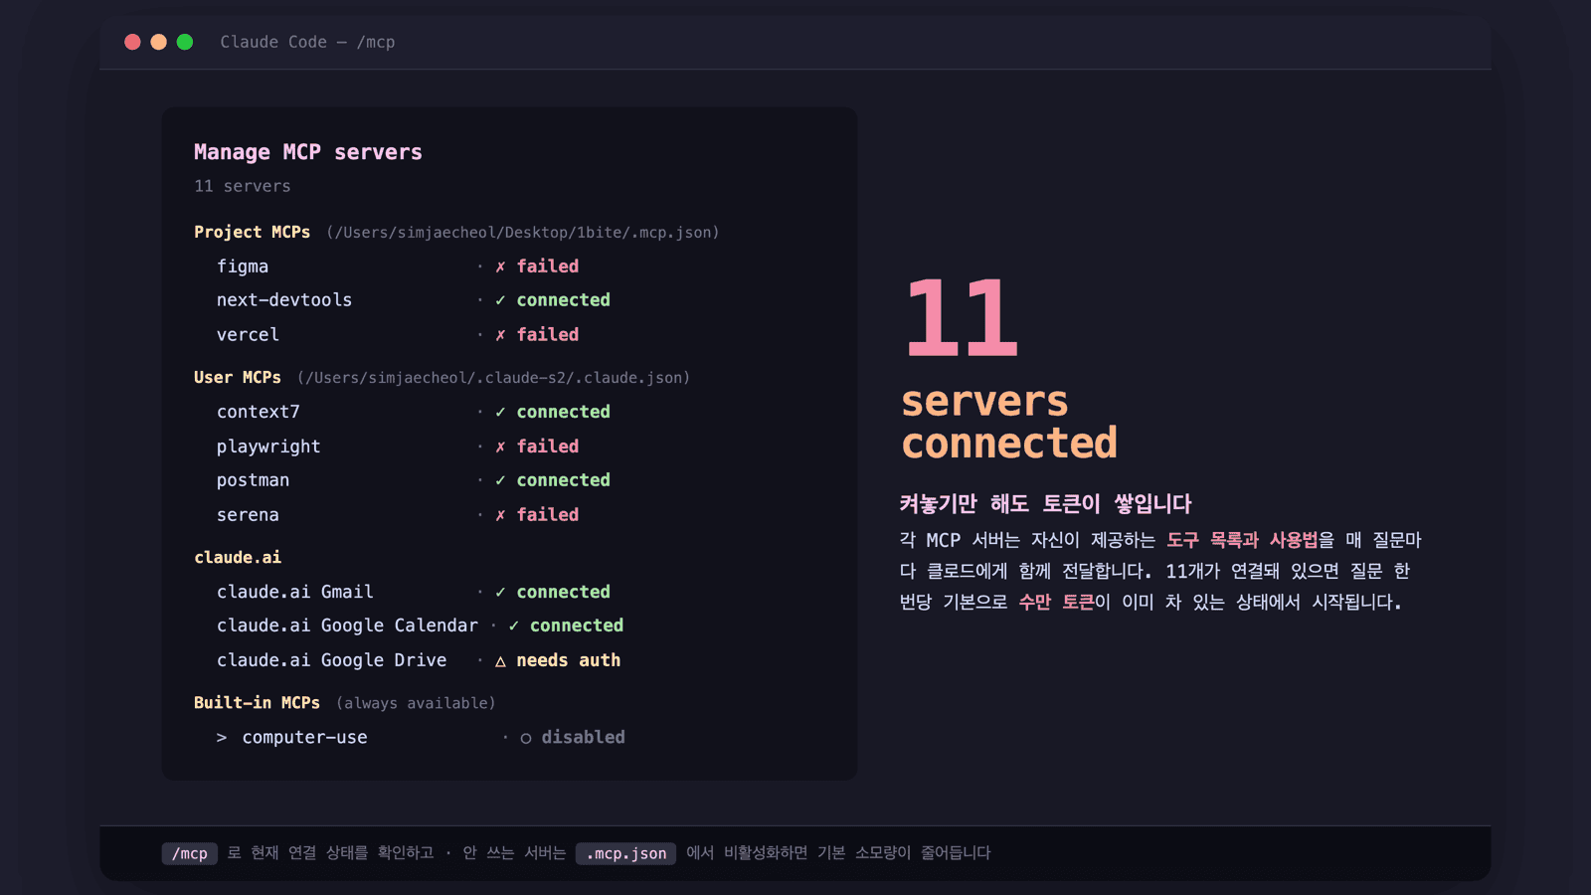
Task: Click the disabled circle icon for computer-use
Action: tap(526, 738)
